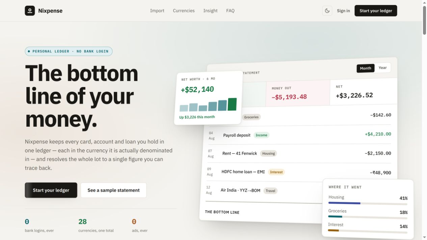The width and height of the screenshot is (427, 240).
Task: Click the +$4,210.00 amount
Action: click(x=378, y=134)
